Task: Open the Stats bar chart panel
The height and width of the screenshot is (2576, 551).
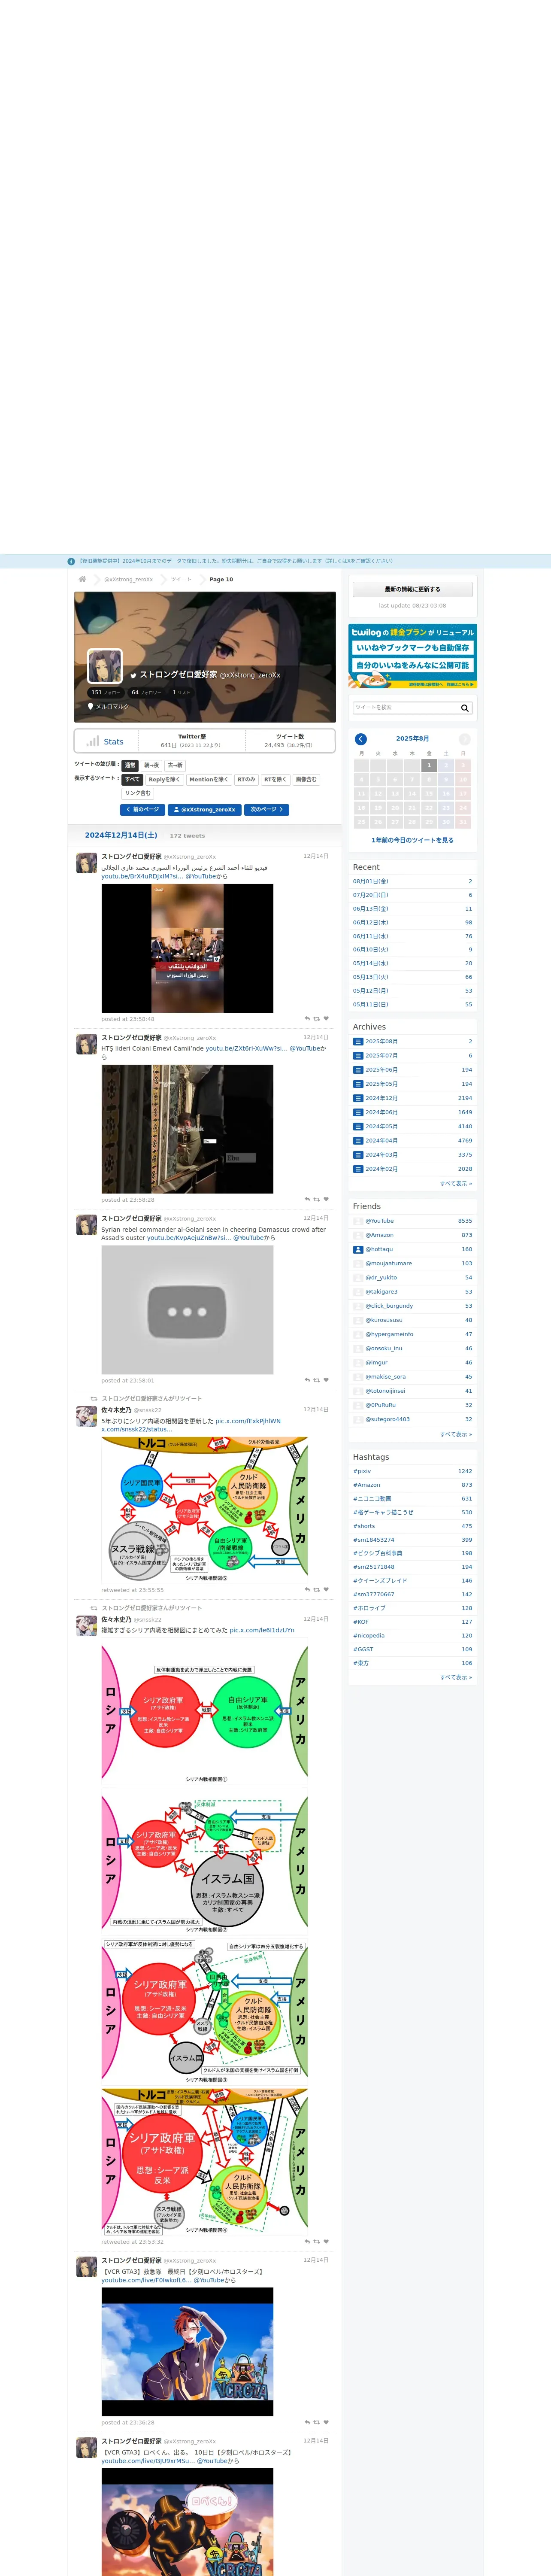Action: pos(105,741)
